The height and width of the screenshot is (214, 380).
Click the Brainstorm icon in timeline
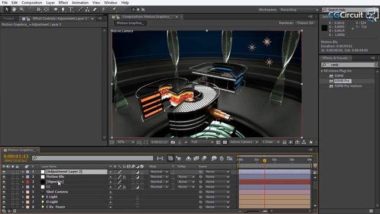click(214, 159)
